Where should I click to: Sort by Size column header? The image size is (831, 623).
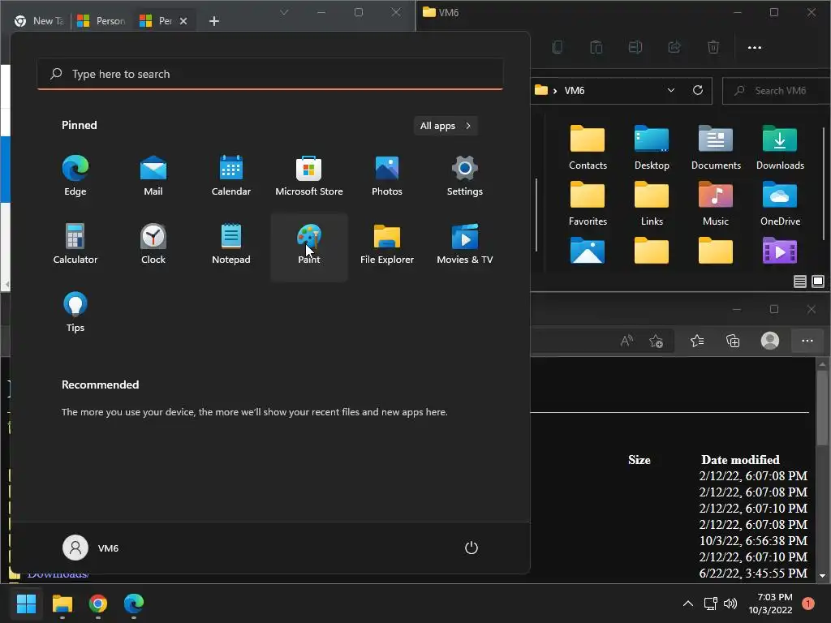(x=639, y=460)
